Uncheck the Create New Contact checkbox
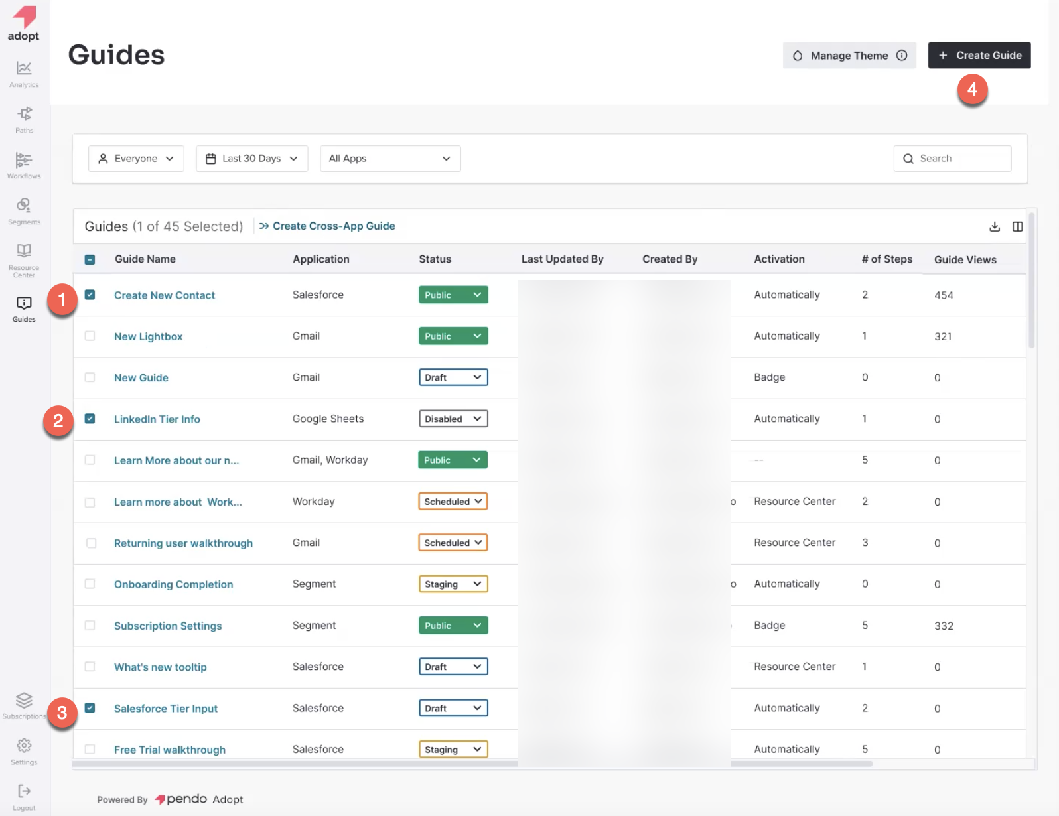This screenshot has height=816, width=1059. 90,295
